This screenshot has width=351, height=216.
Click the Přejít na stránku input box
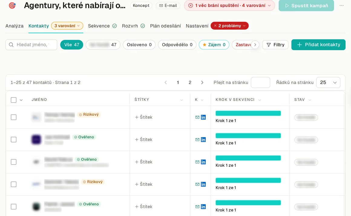pos(261,82)
